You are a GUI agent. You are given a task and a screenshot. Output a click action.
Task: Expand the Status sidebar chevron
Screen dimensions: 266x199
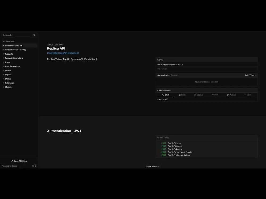pyautogui.click(x=3, y=79)
